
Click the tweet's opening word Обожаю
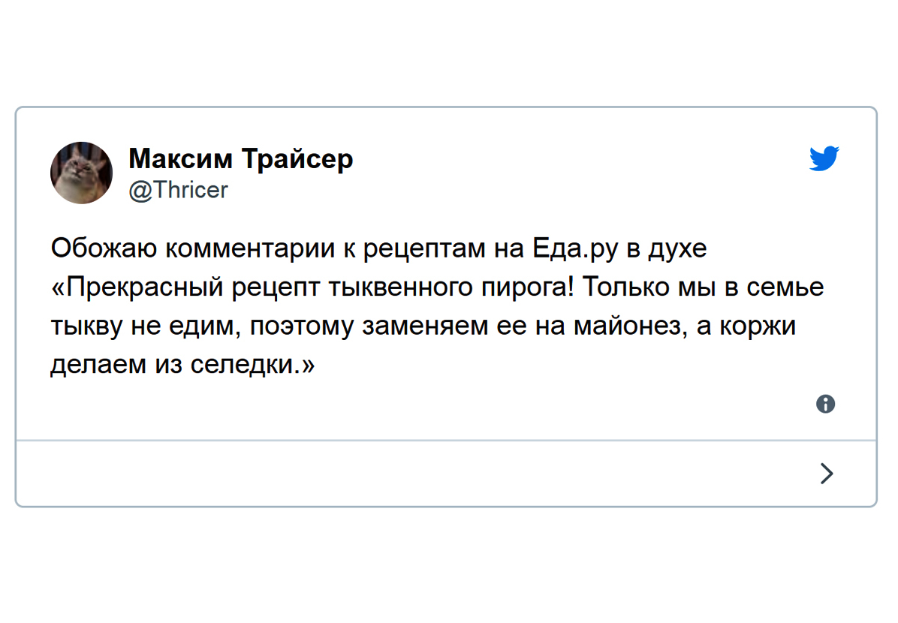click(104, 248)
